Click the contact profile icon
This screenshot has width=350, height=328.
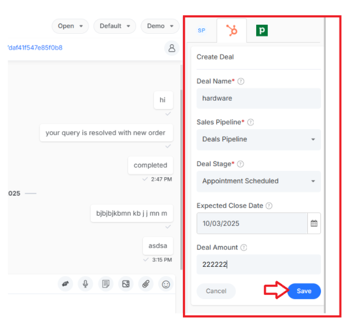(x=172, y=48)
